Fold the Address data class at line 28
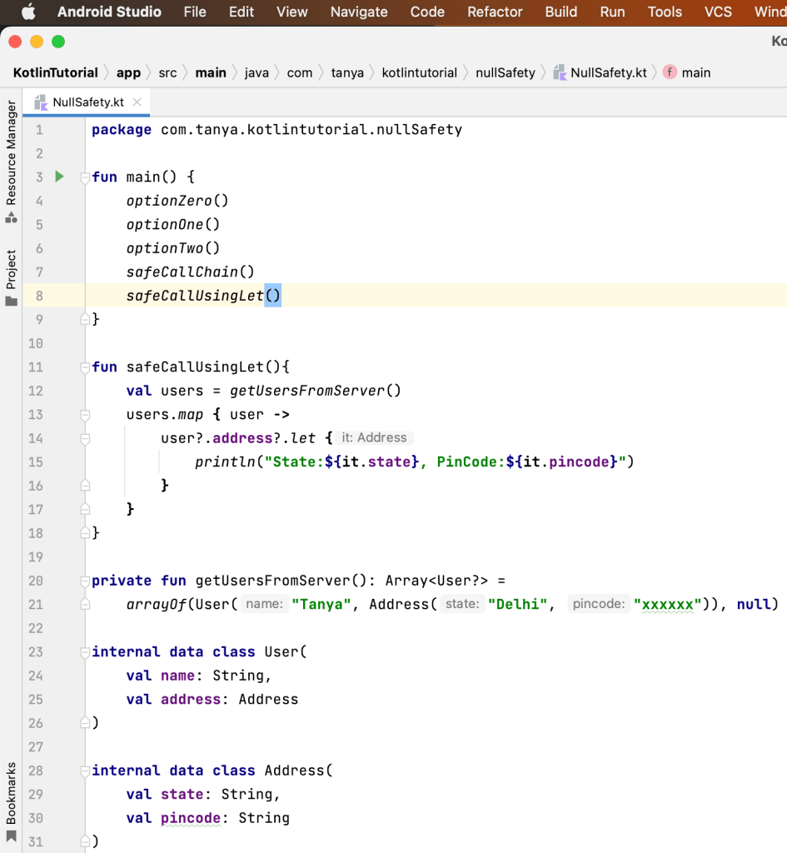Viewport: 787px width, 853px height. pyautogui.click(x=84, y=771)
